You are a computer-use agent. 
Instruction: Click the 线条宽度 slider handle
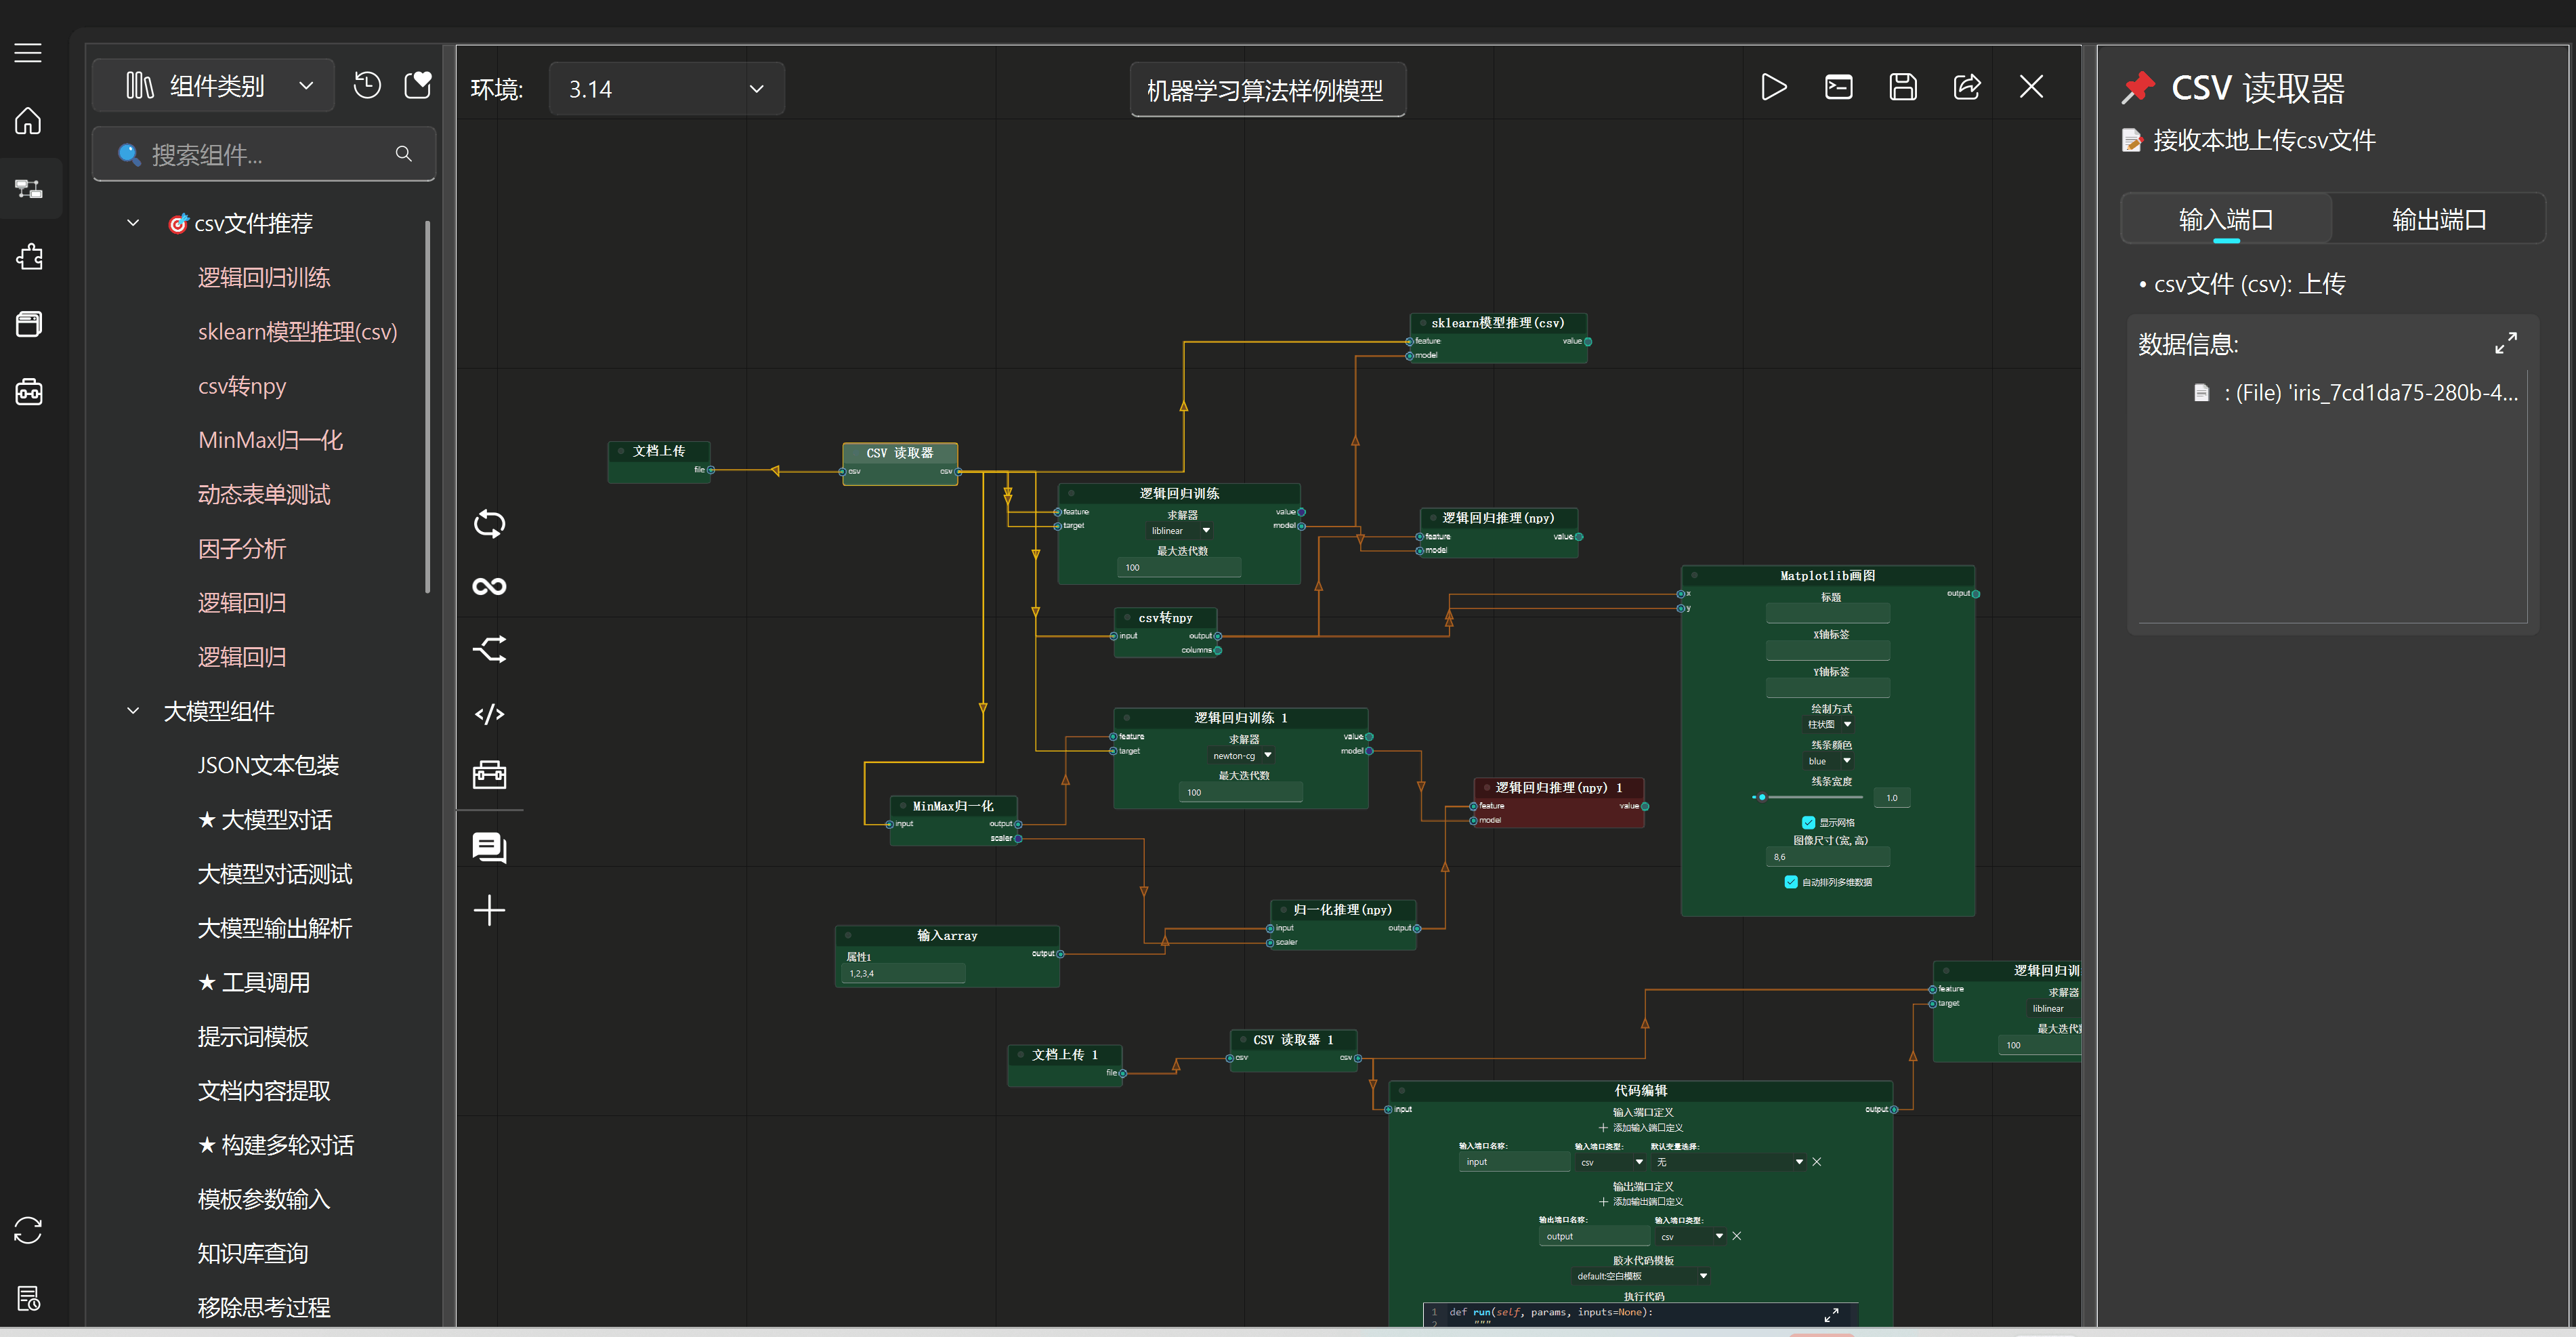[x=1761, y=798]
